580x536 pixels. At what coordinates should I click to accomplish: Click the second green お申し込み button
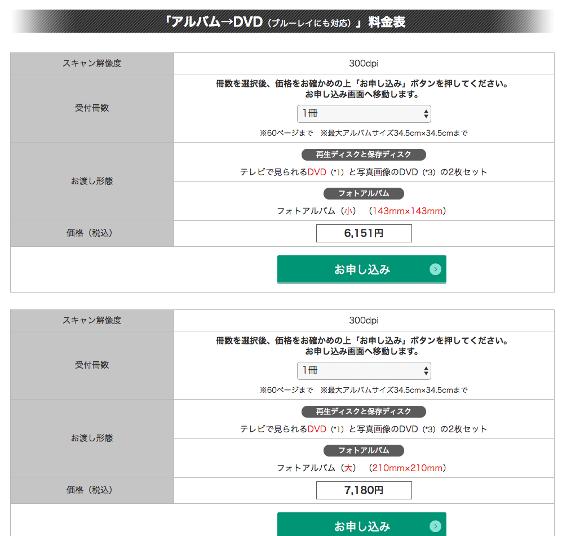(x=361, y=524)
